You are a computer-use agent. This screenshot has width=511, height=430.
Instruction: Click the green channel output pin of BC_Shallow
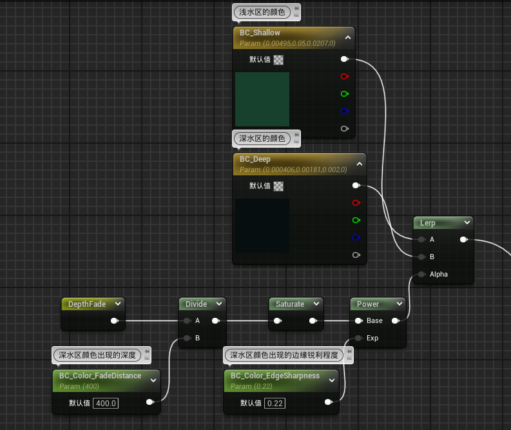click(x=344, y=93)
